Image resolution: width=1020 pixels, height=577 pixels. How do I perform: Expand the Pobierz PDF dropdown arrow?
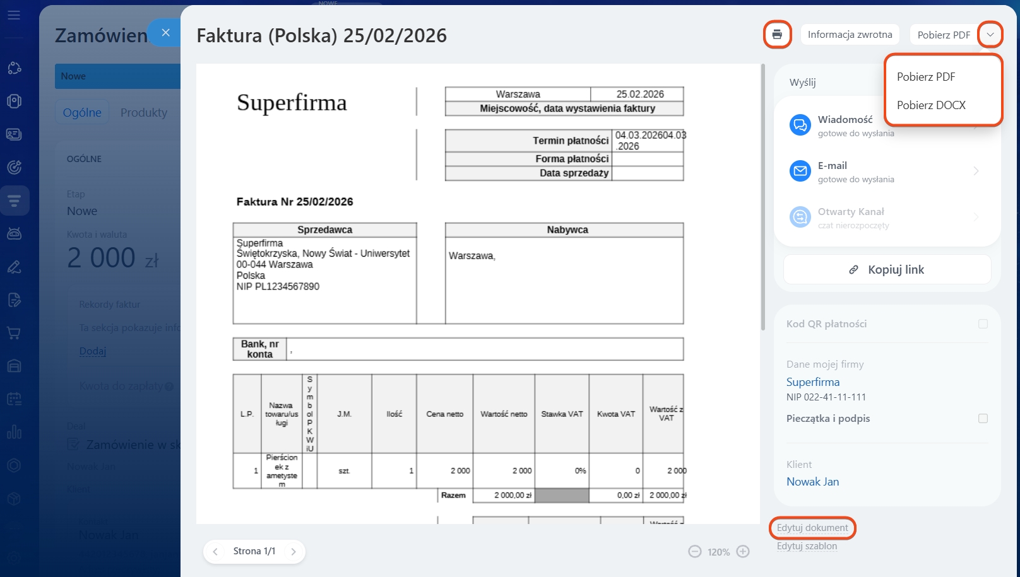990,35
